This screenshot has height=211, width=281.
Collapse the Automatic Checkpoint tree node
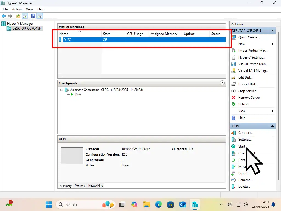[x=62, y=90]
